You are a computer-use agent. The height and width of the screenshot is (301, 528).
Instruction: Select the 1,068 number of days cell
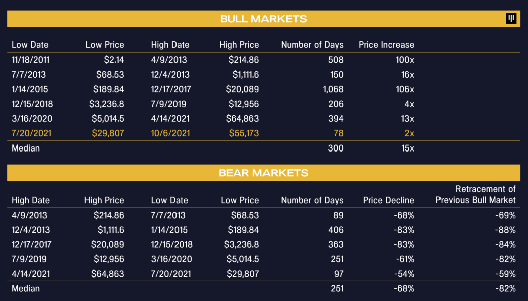click(x=331, y=89)
